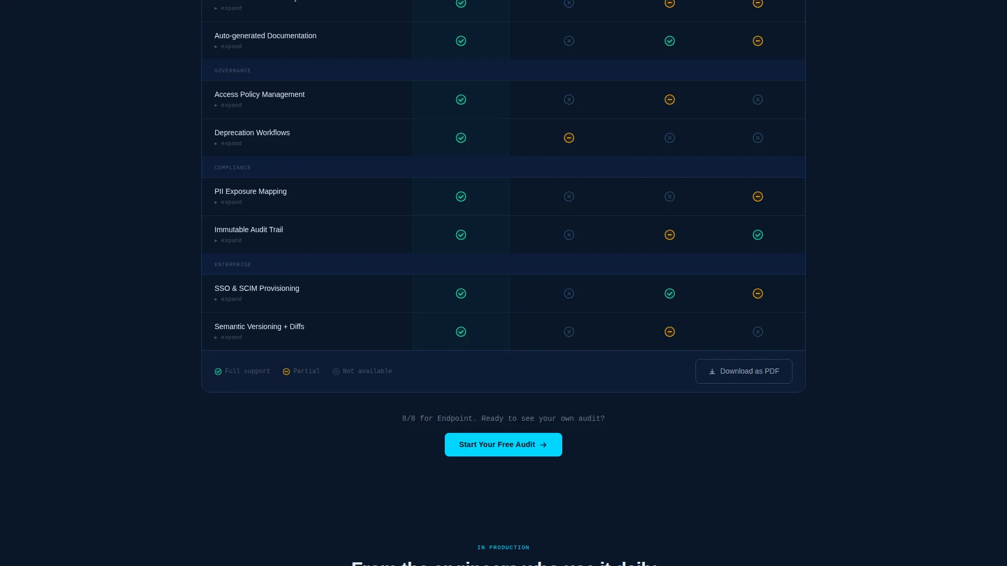Click the Full support legend check icon
This screenshot has height=566, width=1007.
pos(218,372)
